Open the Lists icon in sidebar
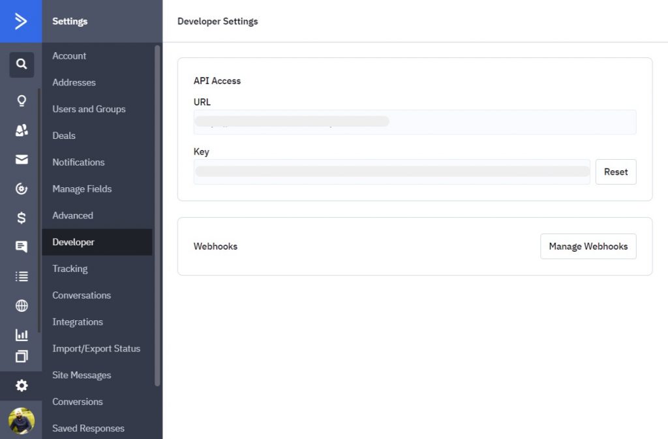This screenshot has height=439, width=668. (22, 277)
